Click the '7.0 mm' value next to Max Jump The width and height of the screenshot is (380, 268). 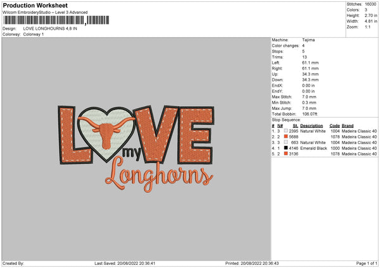(309, 108)
